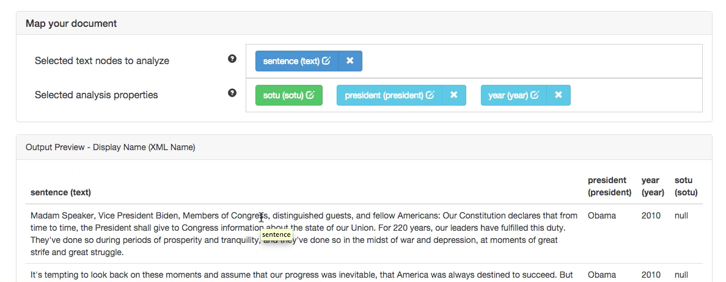Viewport: 726px width, 282px height.
Task: Click edit icon on year (year) tag
Action: tap(534, 95)
